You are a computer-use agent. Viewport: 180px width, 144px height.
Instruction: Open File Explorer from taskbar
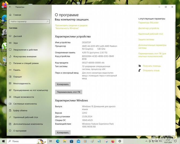65,141
